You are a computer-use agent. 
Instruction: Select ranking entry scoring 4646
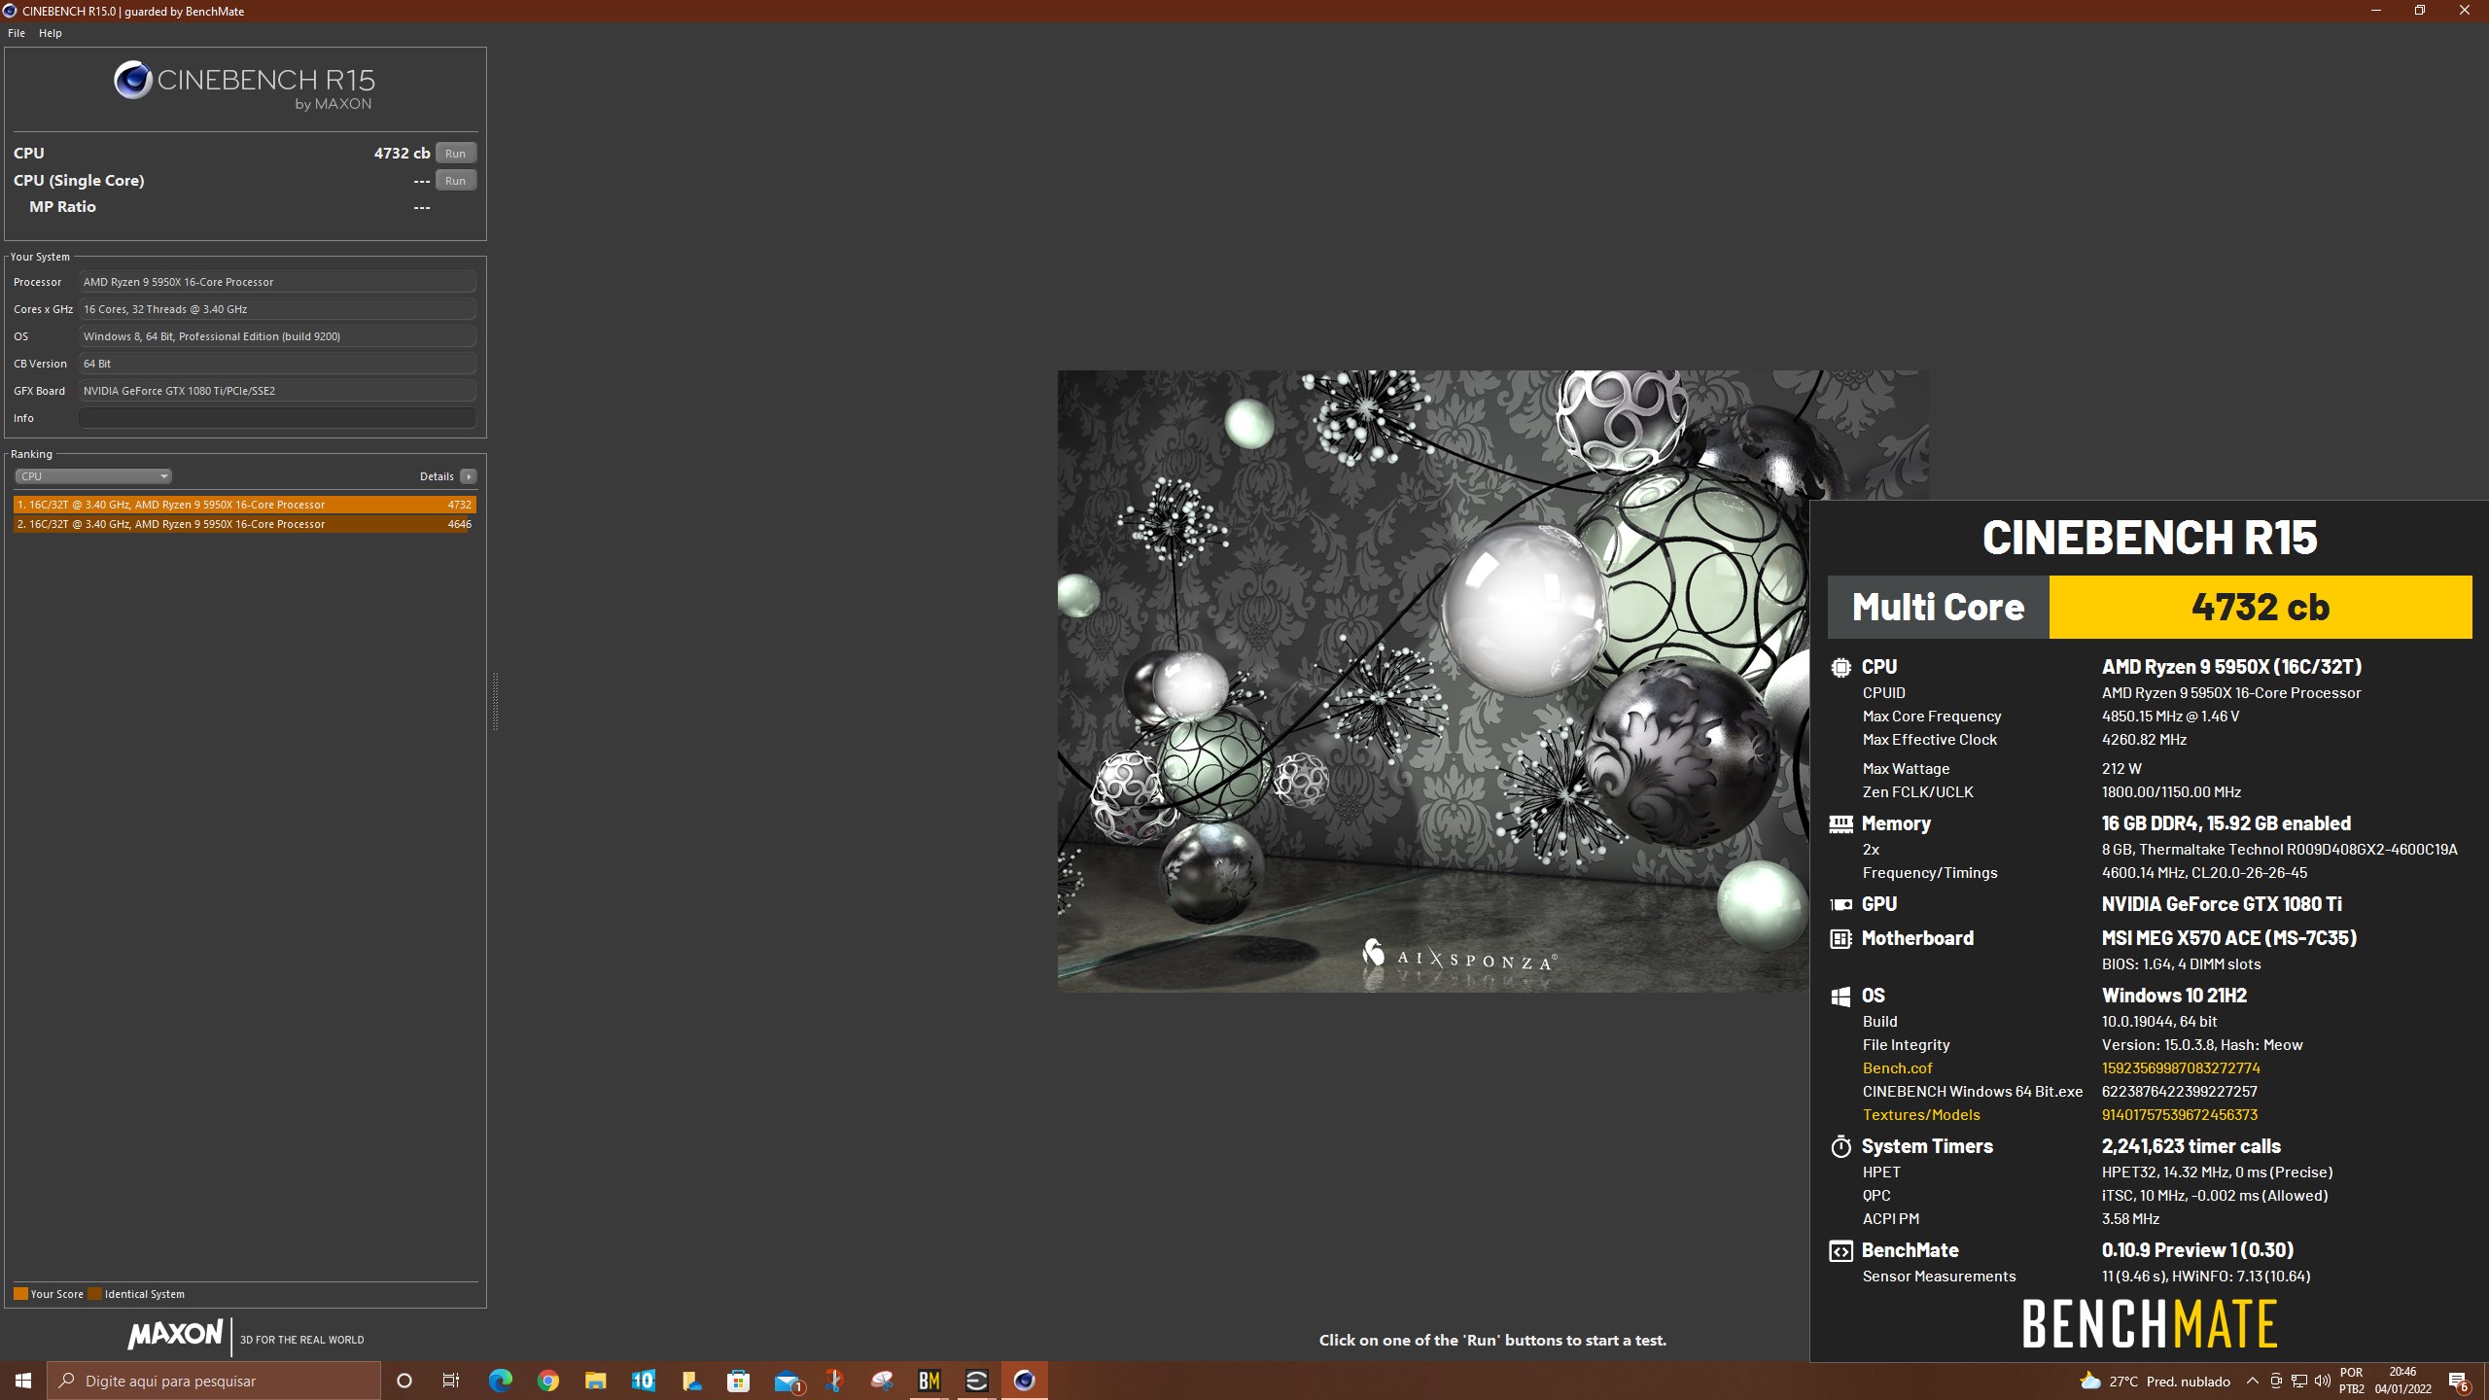click(x=245, y=524)
